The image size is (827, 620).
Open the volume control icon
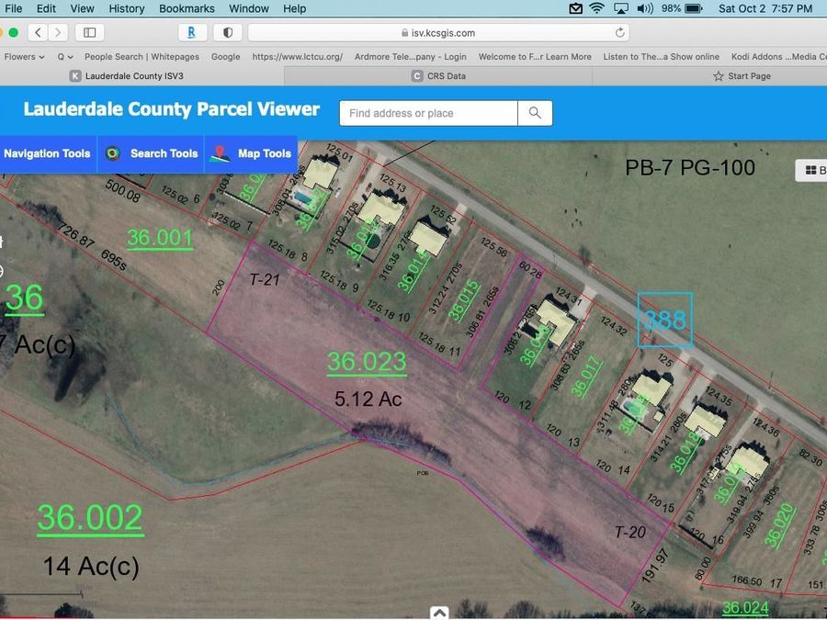(644, 8)
